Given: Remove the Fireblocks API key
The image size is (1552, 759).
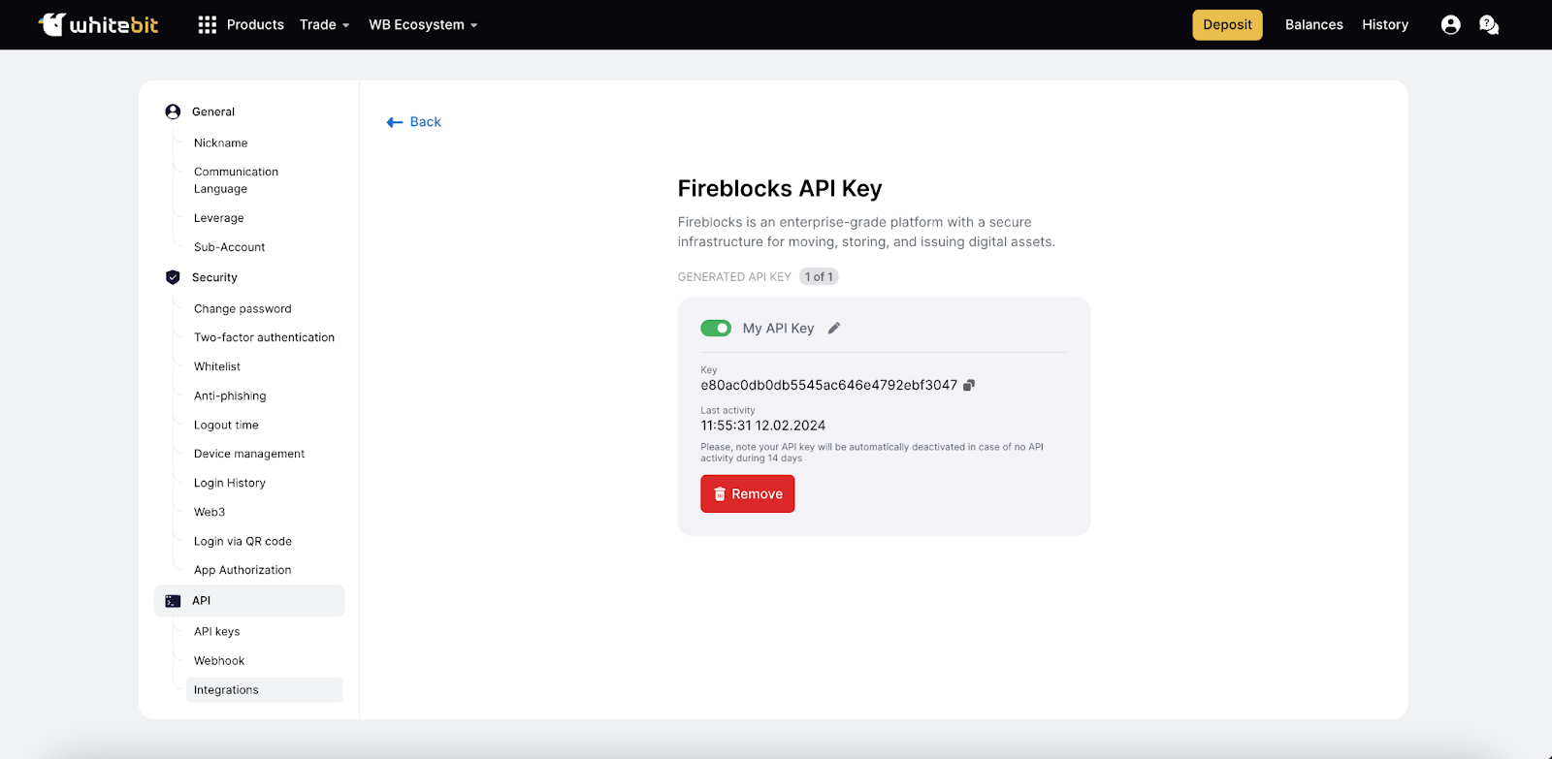Looking at the screenshot, I should tap(747, 493).
